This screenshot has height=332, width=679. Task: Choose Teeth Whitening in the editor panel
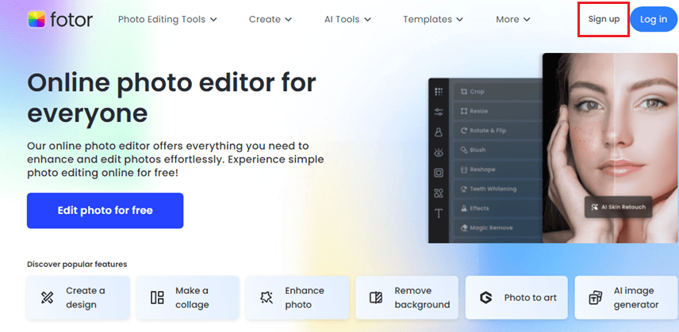tap(493, 189)
